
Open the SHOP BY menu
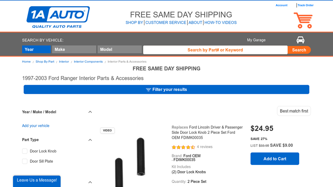(134, 23)
